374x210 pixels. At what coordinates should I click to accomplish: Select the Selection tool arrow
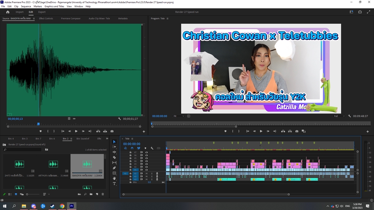(x=114, y=142)
